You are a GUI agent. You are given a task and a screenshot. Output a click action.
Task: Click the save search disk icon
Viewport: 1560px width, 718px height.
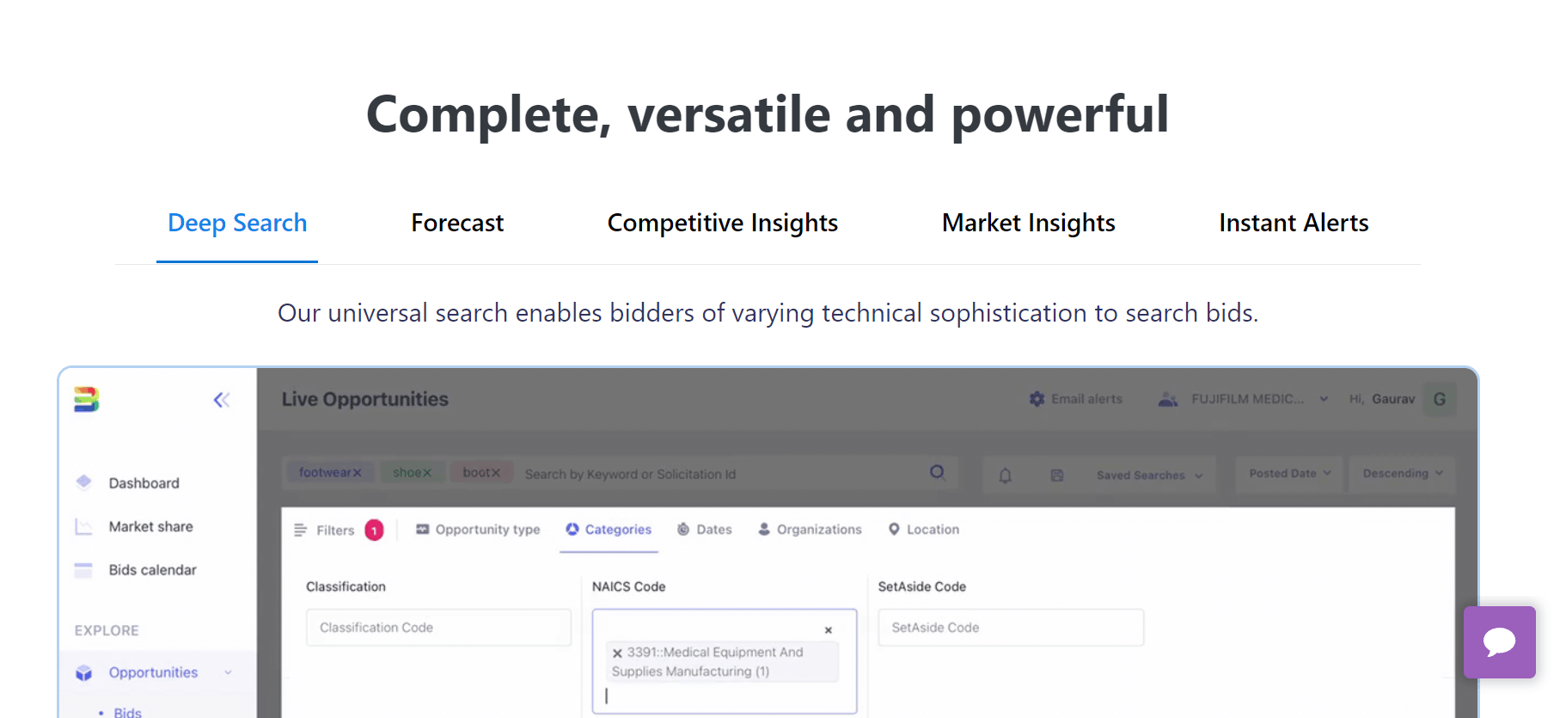(x=1057, y=475)
